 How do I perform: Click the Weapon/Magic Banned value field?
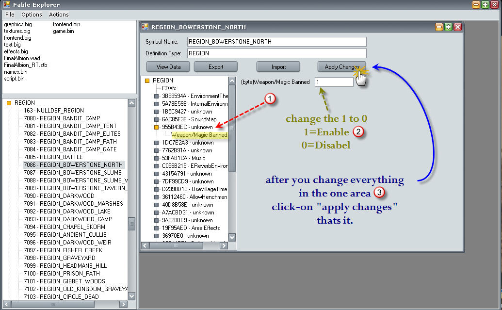334,82
